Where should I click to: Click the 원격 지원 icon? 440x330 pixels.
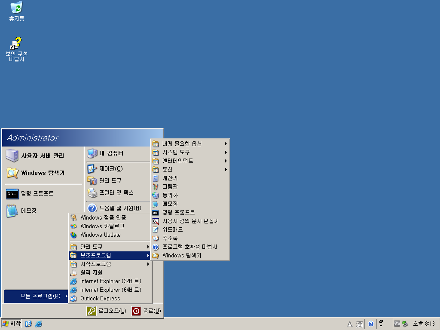(73, 273)
